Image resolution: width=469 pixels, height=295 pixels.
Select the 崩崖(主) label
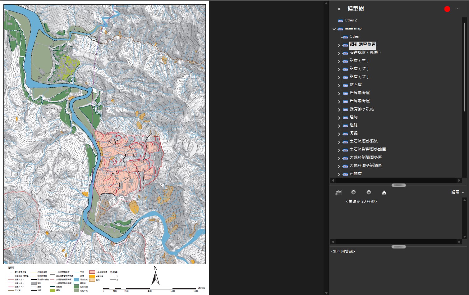359,61
